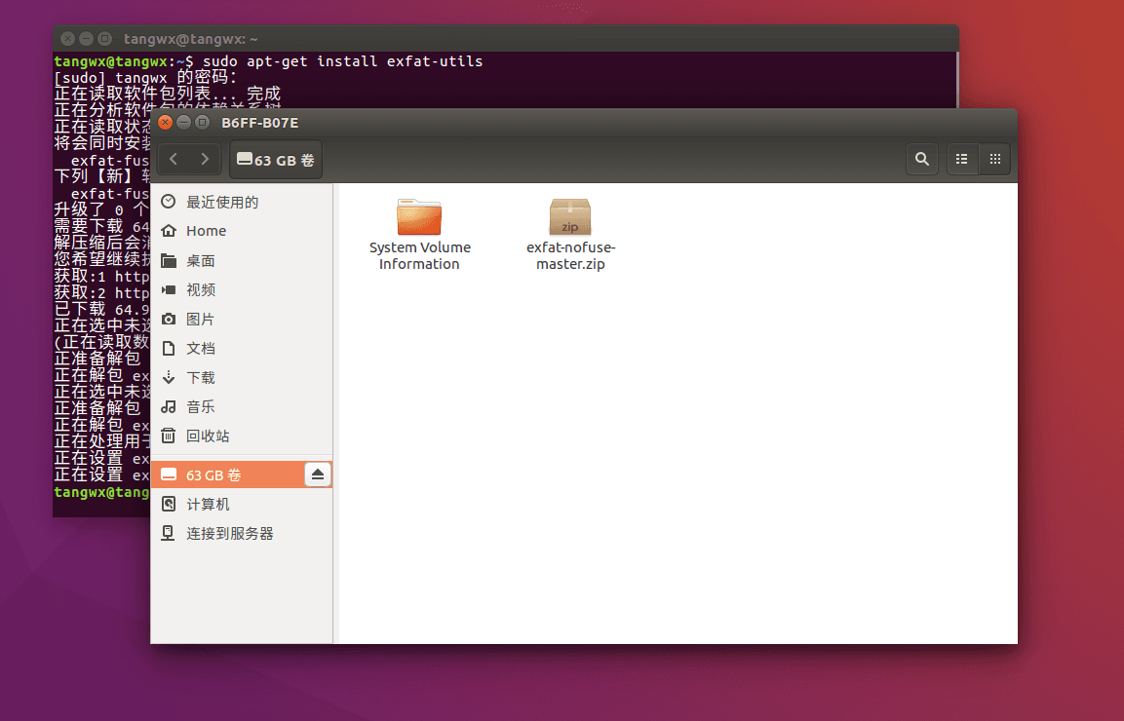Go forward with the right arrow
This screenshot has width=1124, height=721.
[x=205, y=159]
